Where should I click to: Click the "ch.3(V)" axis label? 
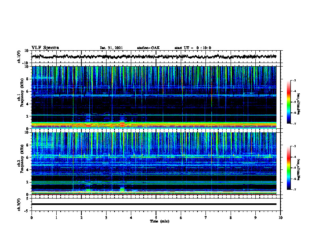click(x=19, y=205)
